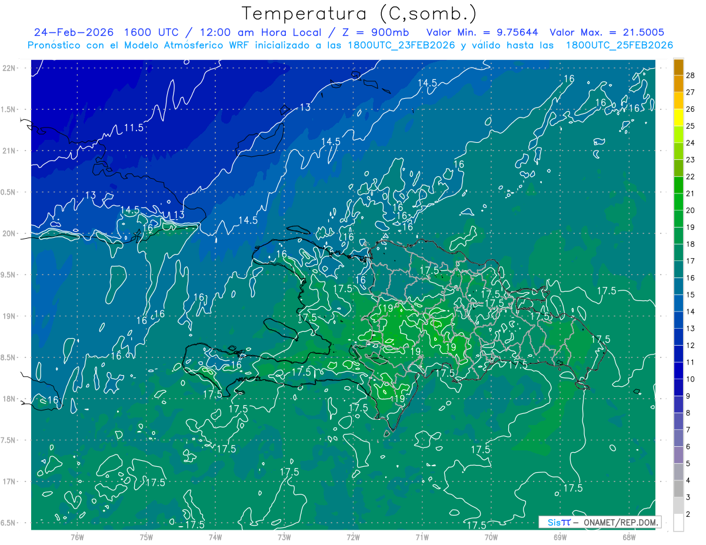Click the '1800UTC_25FEB2026' valid-until time

tap(620, 45)
